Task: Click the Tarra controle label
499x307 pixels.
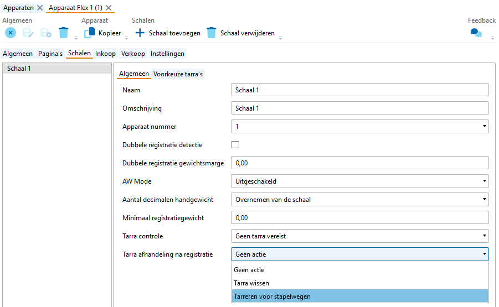Action: [x=142, y=236]
